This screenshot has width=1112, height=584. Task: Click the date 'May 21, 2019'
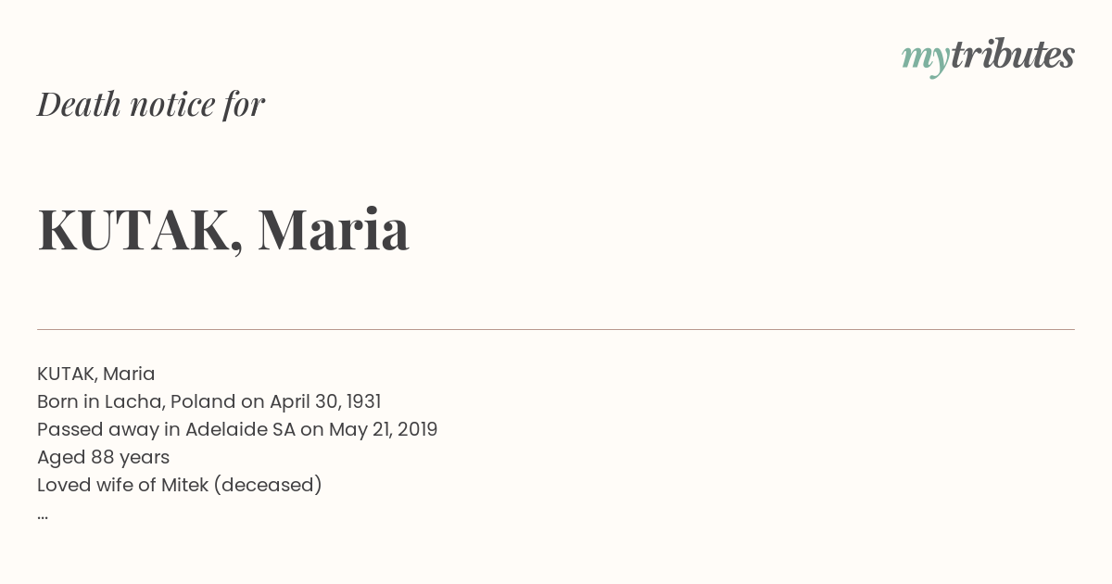[384, 429]
